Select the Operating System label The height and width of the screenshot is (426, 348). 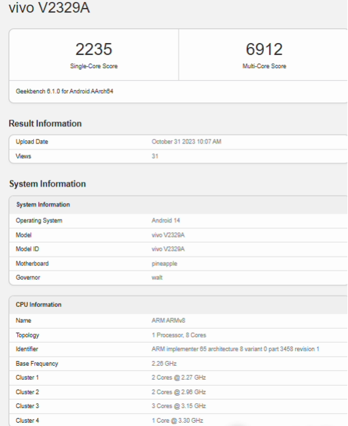click(39, 221)
